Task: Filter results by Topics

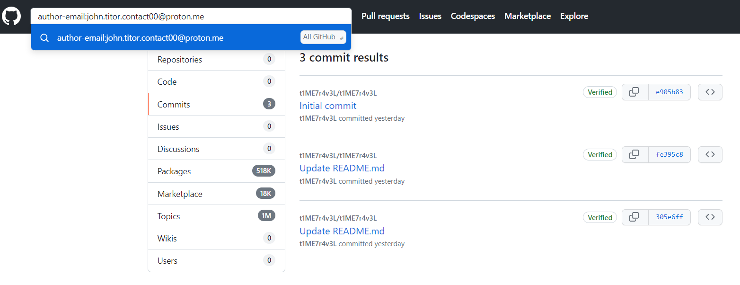Action: click(x=217, y=216)
